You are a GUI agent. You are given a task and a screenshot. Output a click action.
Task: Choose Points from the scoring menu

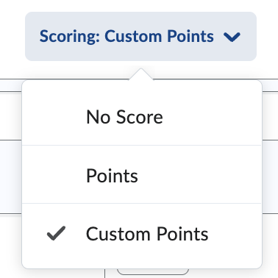tap(142, 174)
